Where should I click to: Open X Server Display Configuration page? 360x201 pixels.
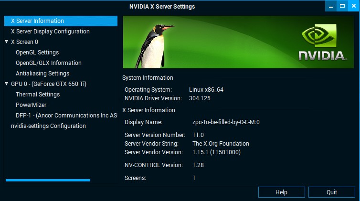pos(50,32)
